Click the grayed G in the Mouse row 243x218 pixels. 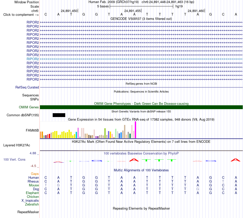coord(58,185)
